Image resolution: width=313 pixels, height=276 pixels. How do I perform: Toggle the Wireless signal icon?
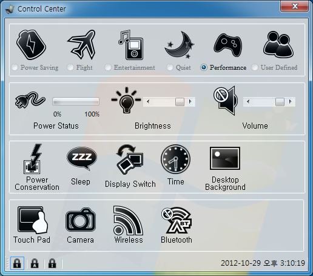pyautogui.click(x=128, y=220)
